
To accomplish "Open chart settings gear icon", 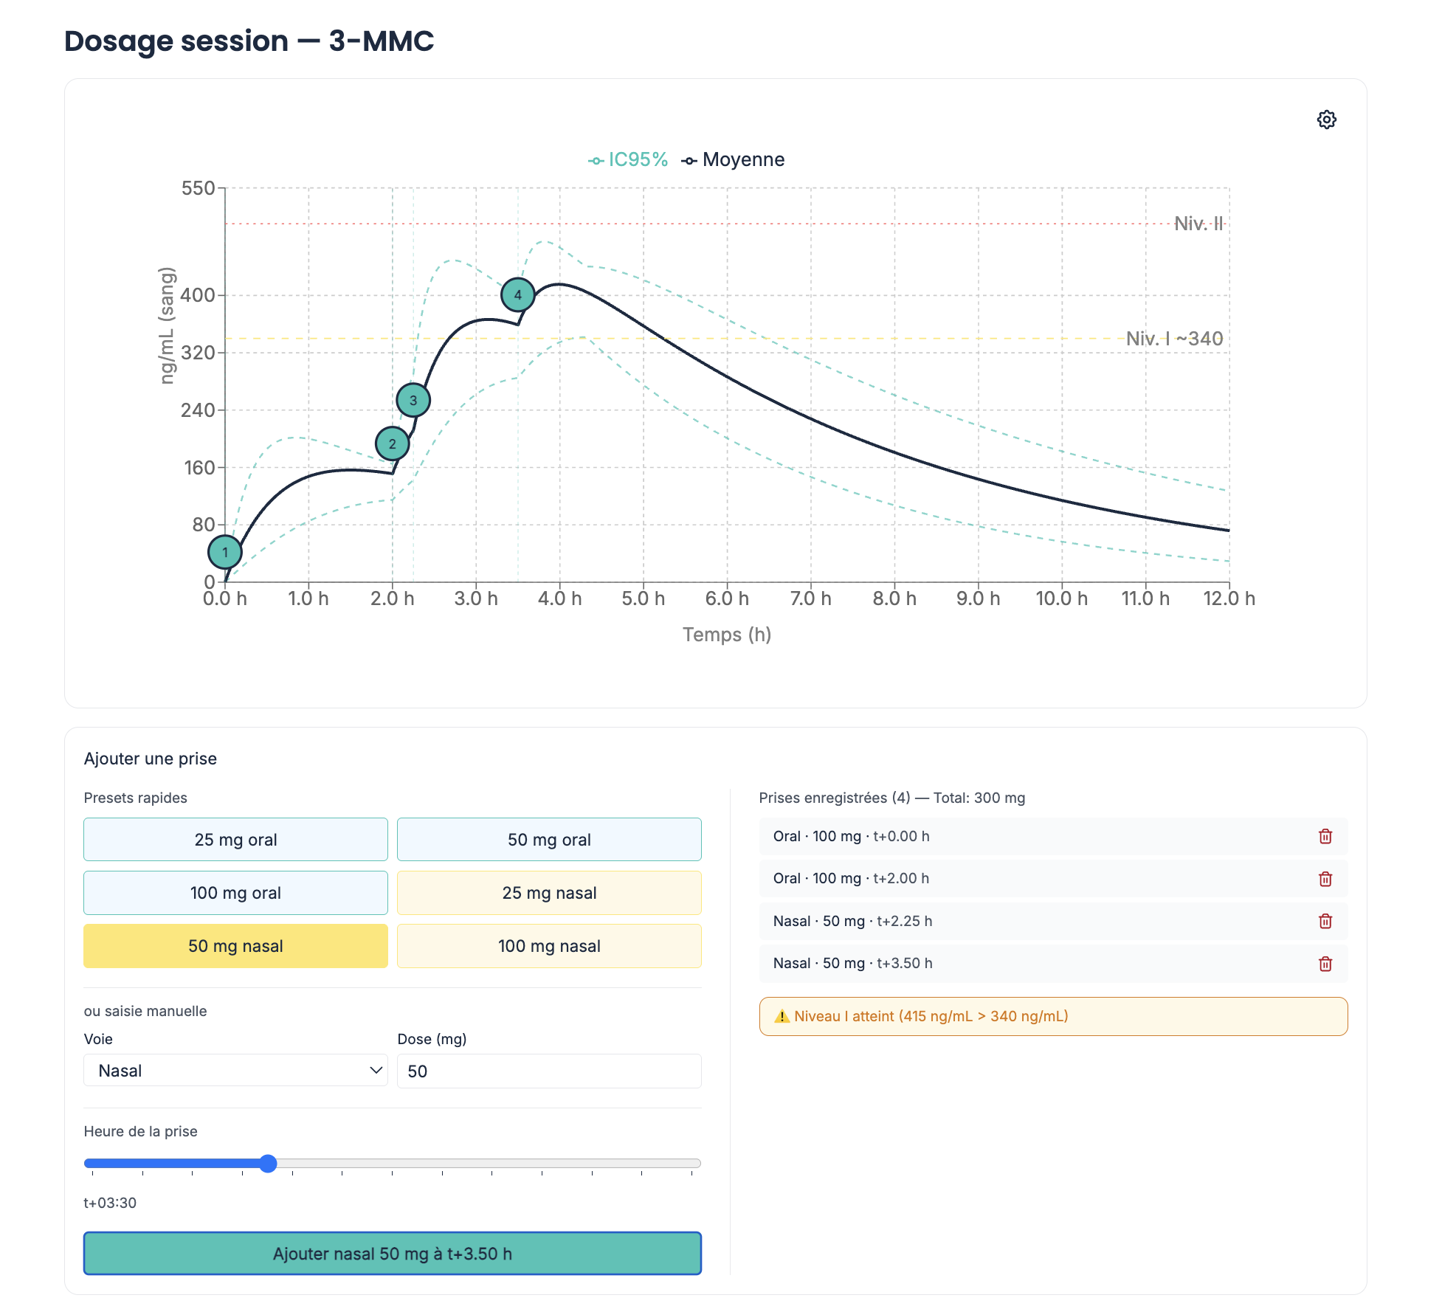I will coord(1326,120).
